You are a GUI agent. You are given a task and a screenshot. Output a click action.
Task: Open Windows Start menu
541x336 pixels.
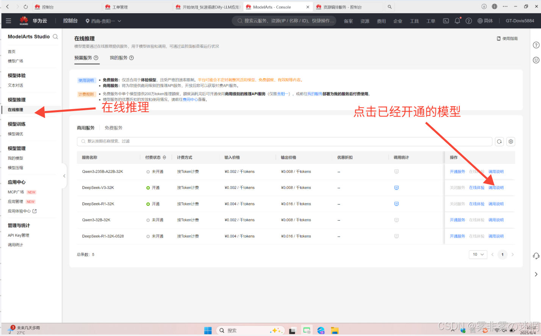click(208, 330)
